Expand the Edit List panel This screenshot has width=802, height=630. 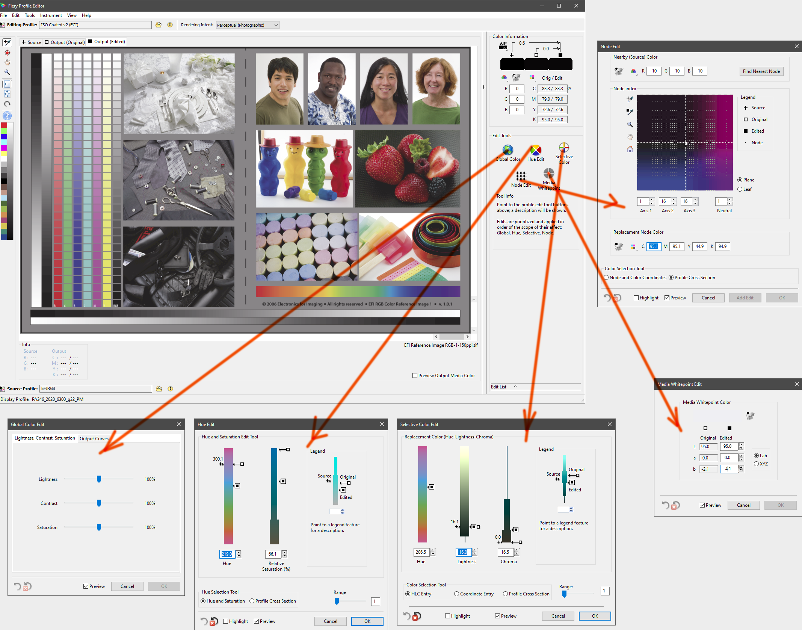(515, 387)
